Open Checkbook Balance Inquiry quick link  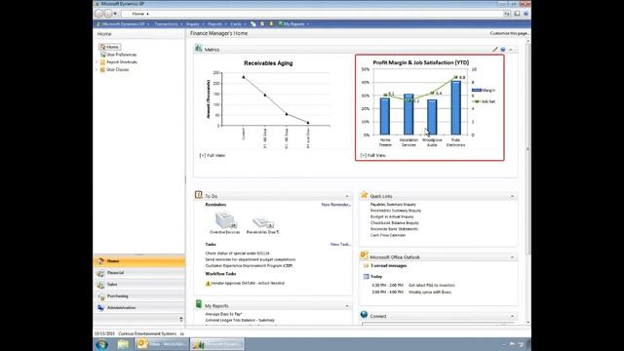tap(394, 223)
